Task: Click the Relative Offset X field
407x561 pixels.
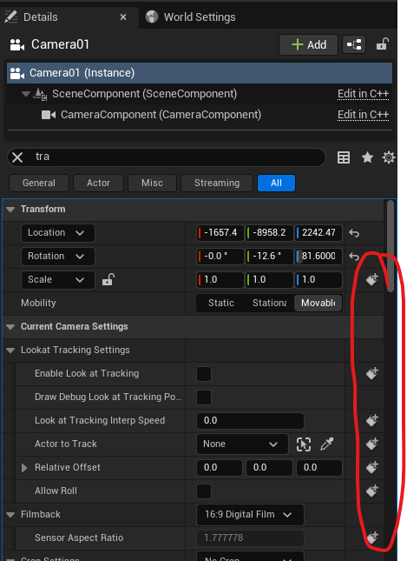Action: click(220, 468)
